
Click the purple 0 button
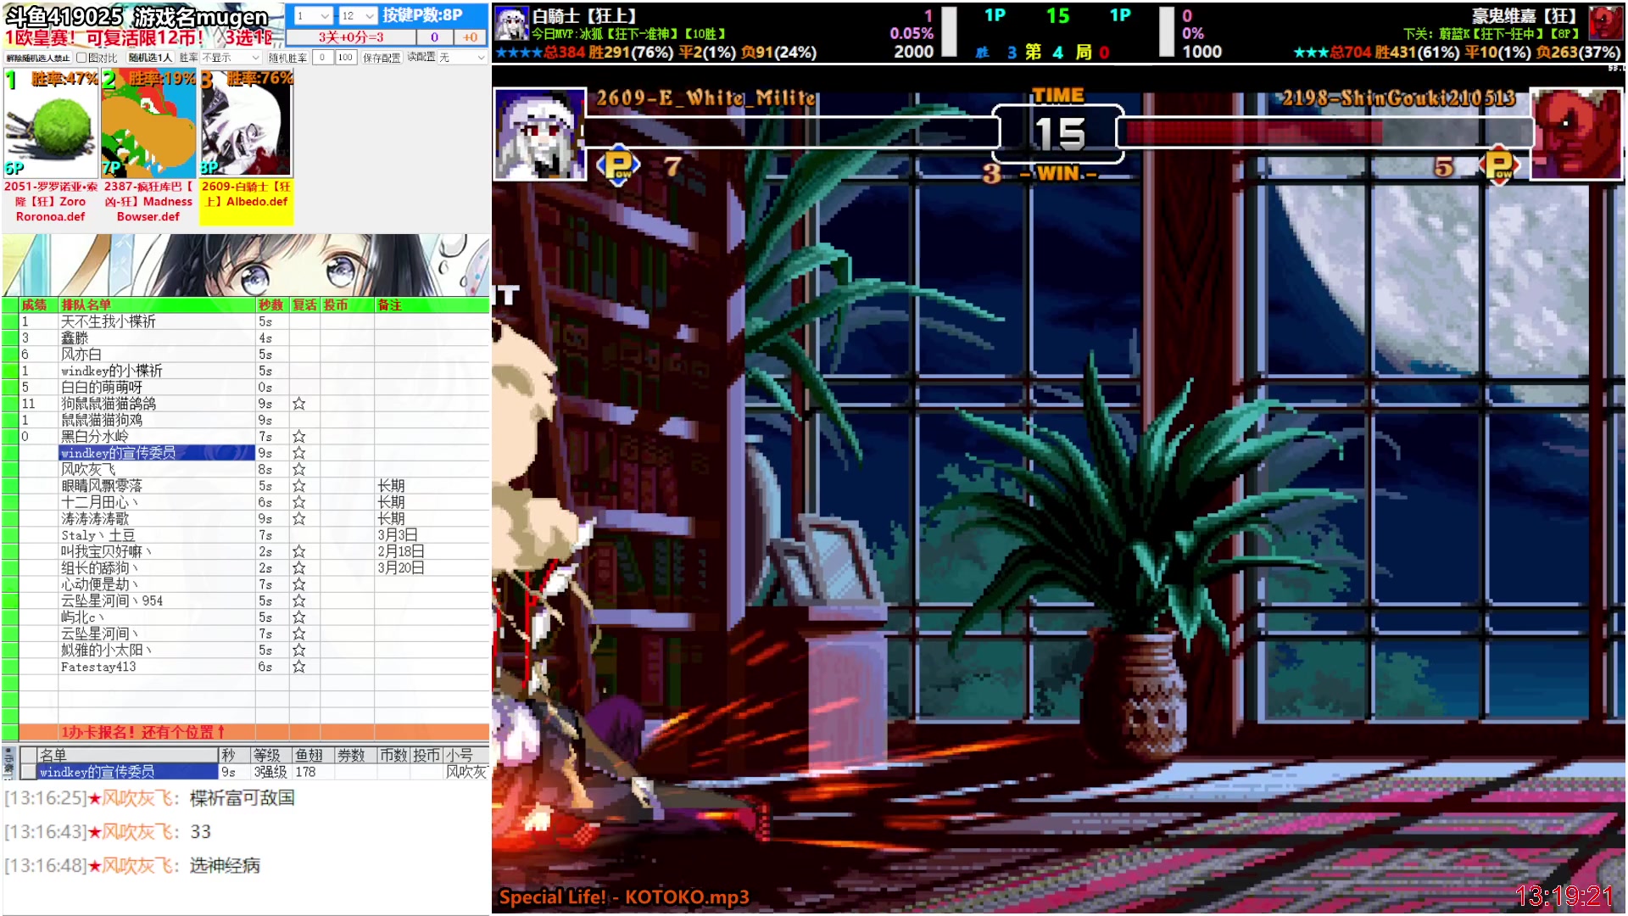point(434,37)
